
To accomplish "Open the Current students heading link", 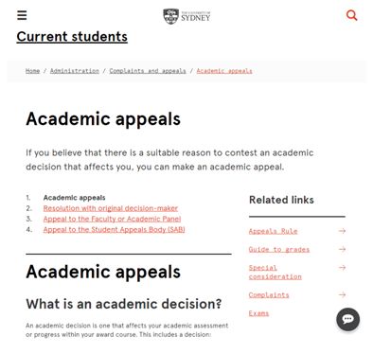I will (x=72, y=37).
